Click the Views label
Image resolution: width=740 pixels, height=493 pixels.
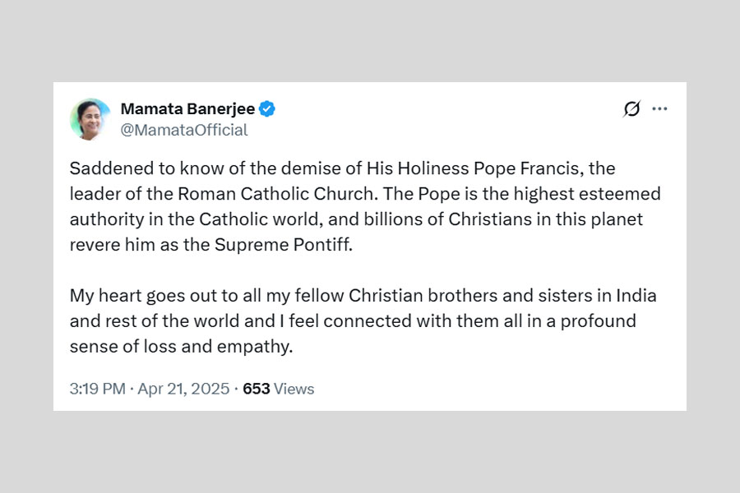[294, 389]
